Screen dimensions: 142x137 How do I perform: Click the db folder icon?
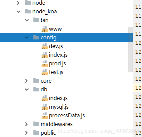(x=36, y=89)
